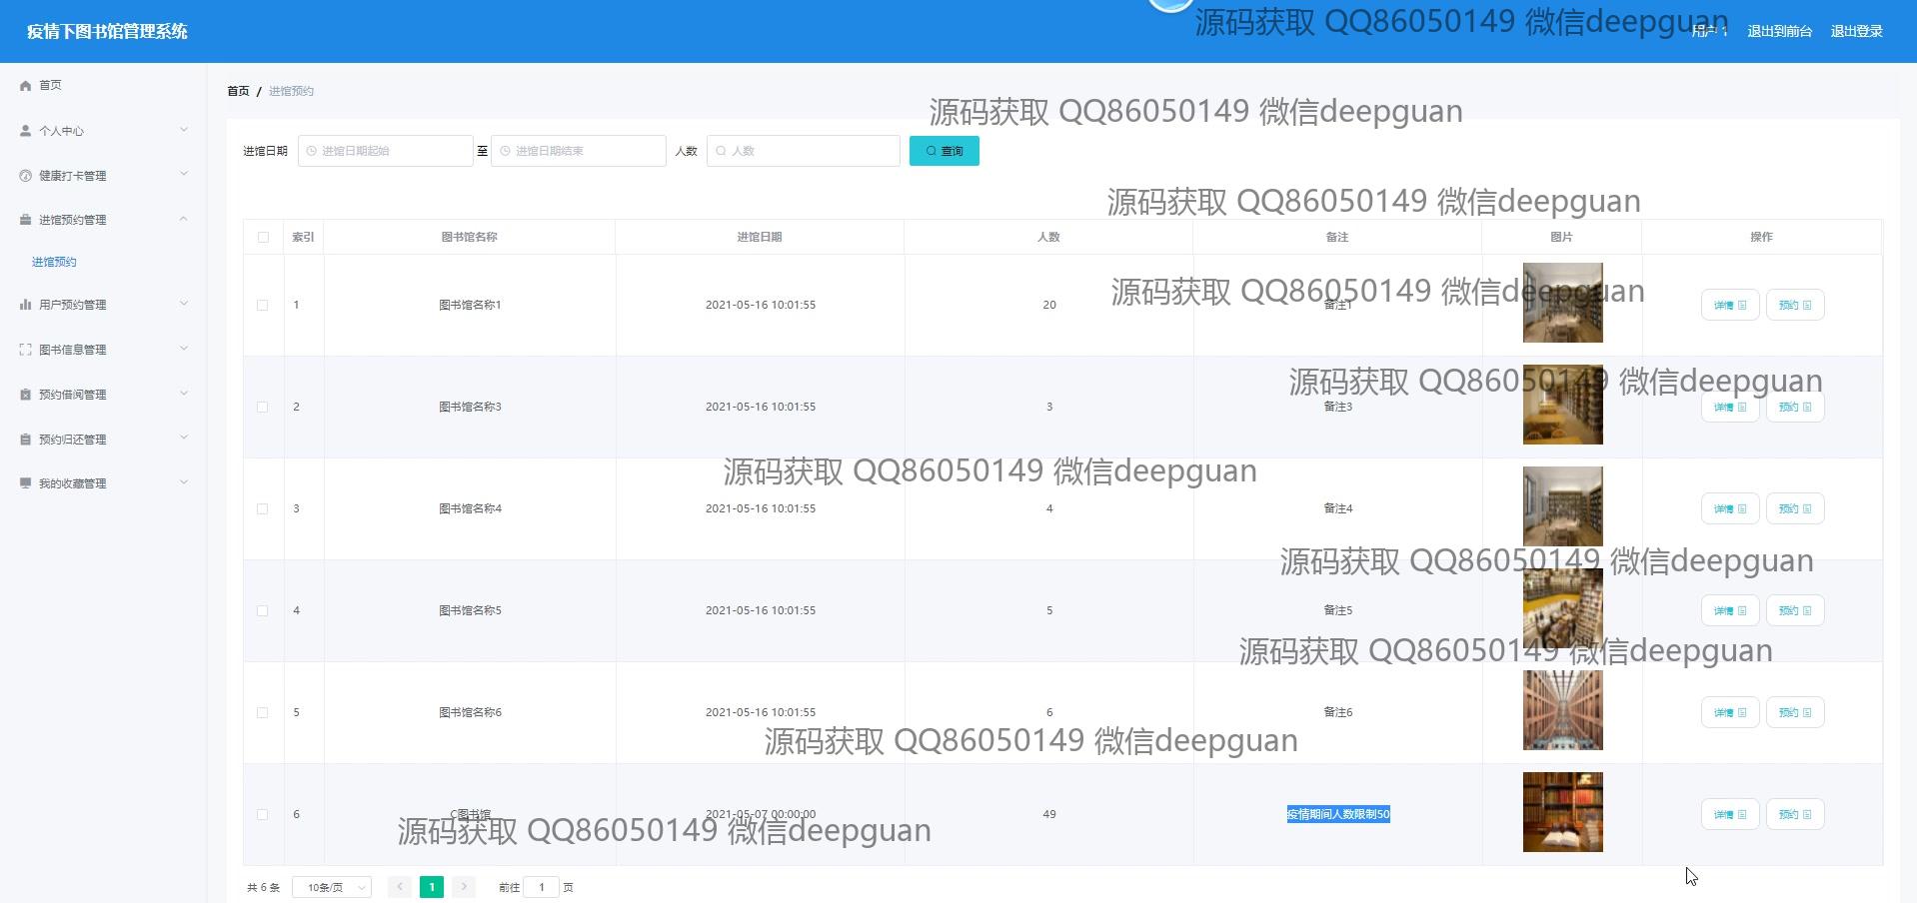Check the checkbox for row 图书馆名称1
This screenshot has height=903, width=1917.
coord(263,306)
